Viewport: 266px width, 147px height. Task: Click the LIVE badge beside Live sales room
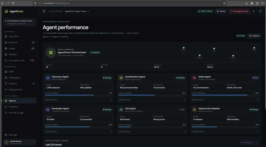32,61
